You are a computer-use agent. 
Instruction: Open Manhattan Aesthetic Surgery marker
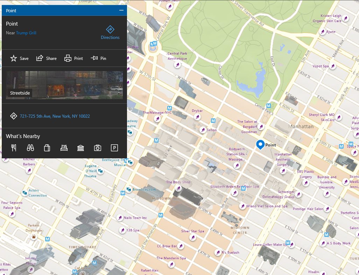click(283, 171)
